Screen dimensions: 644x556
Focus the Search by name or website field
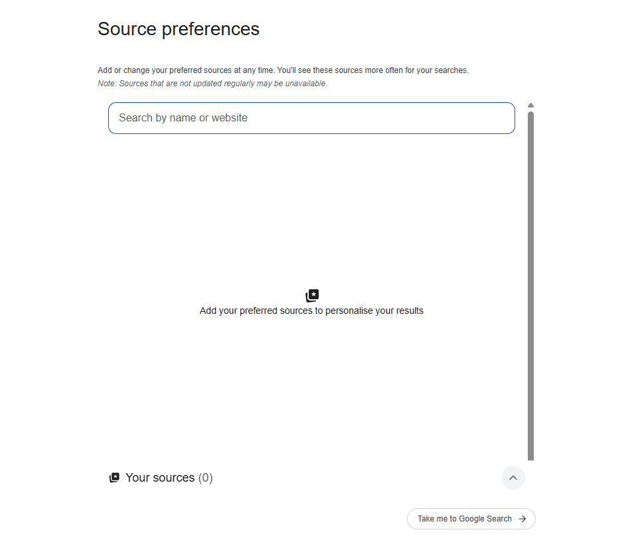coord(311,118)
